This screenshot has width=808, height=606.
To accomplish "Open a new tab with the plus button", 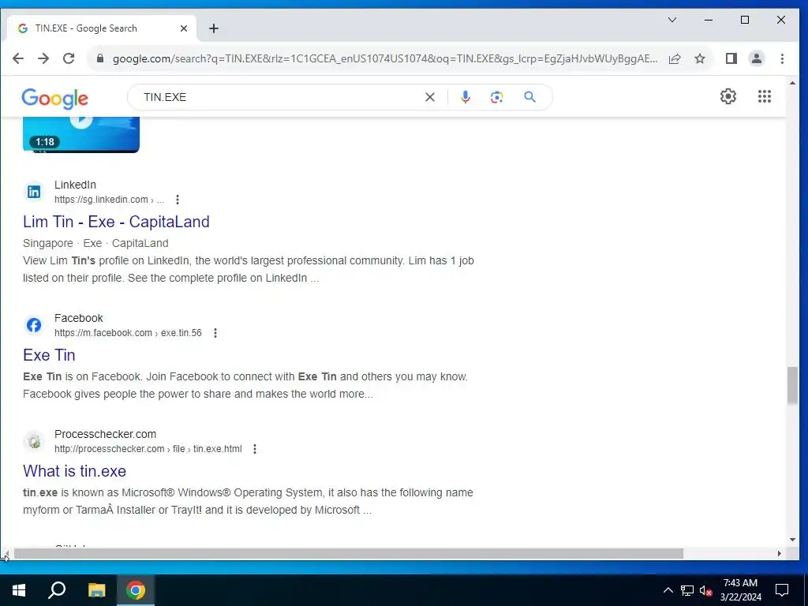I will click(214, 28).
